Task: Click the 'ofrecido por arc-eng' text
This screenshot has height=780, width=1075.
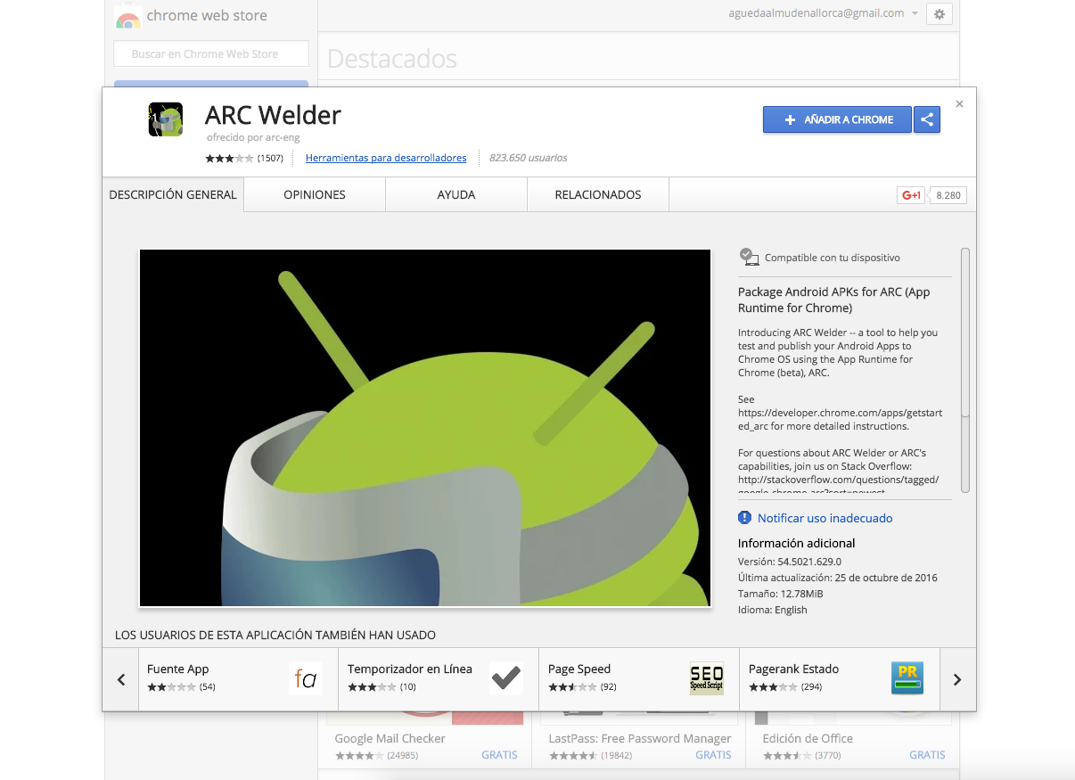Action: 253,138
